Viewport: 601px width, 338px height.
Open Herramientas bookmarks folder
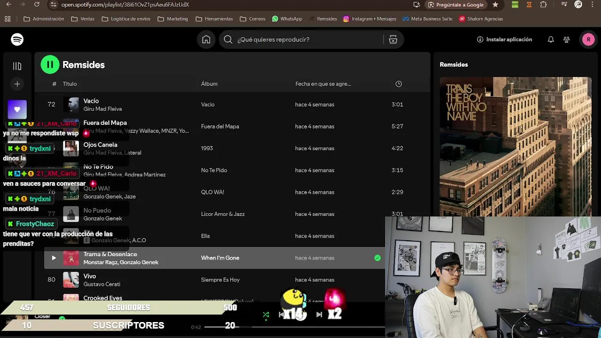(x=214, y=19)
